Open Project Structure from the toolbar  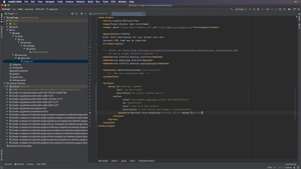click(x=289, y=9)
